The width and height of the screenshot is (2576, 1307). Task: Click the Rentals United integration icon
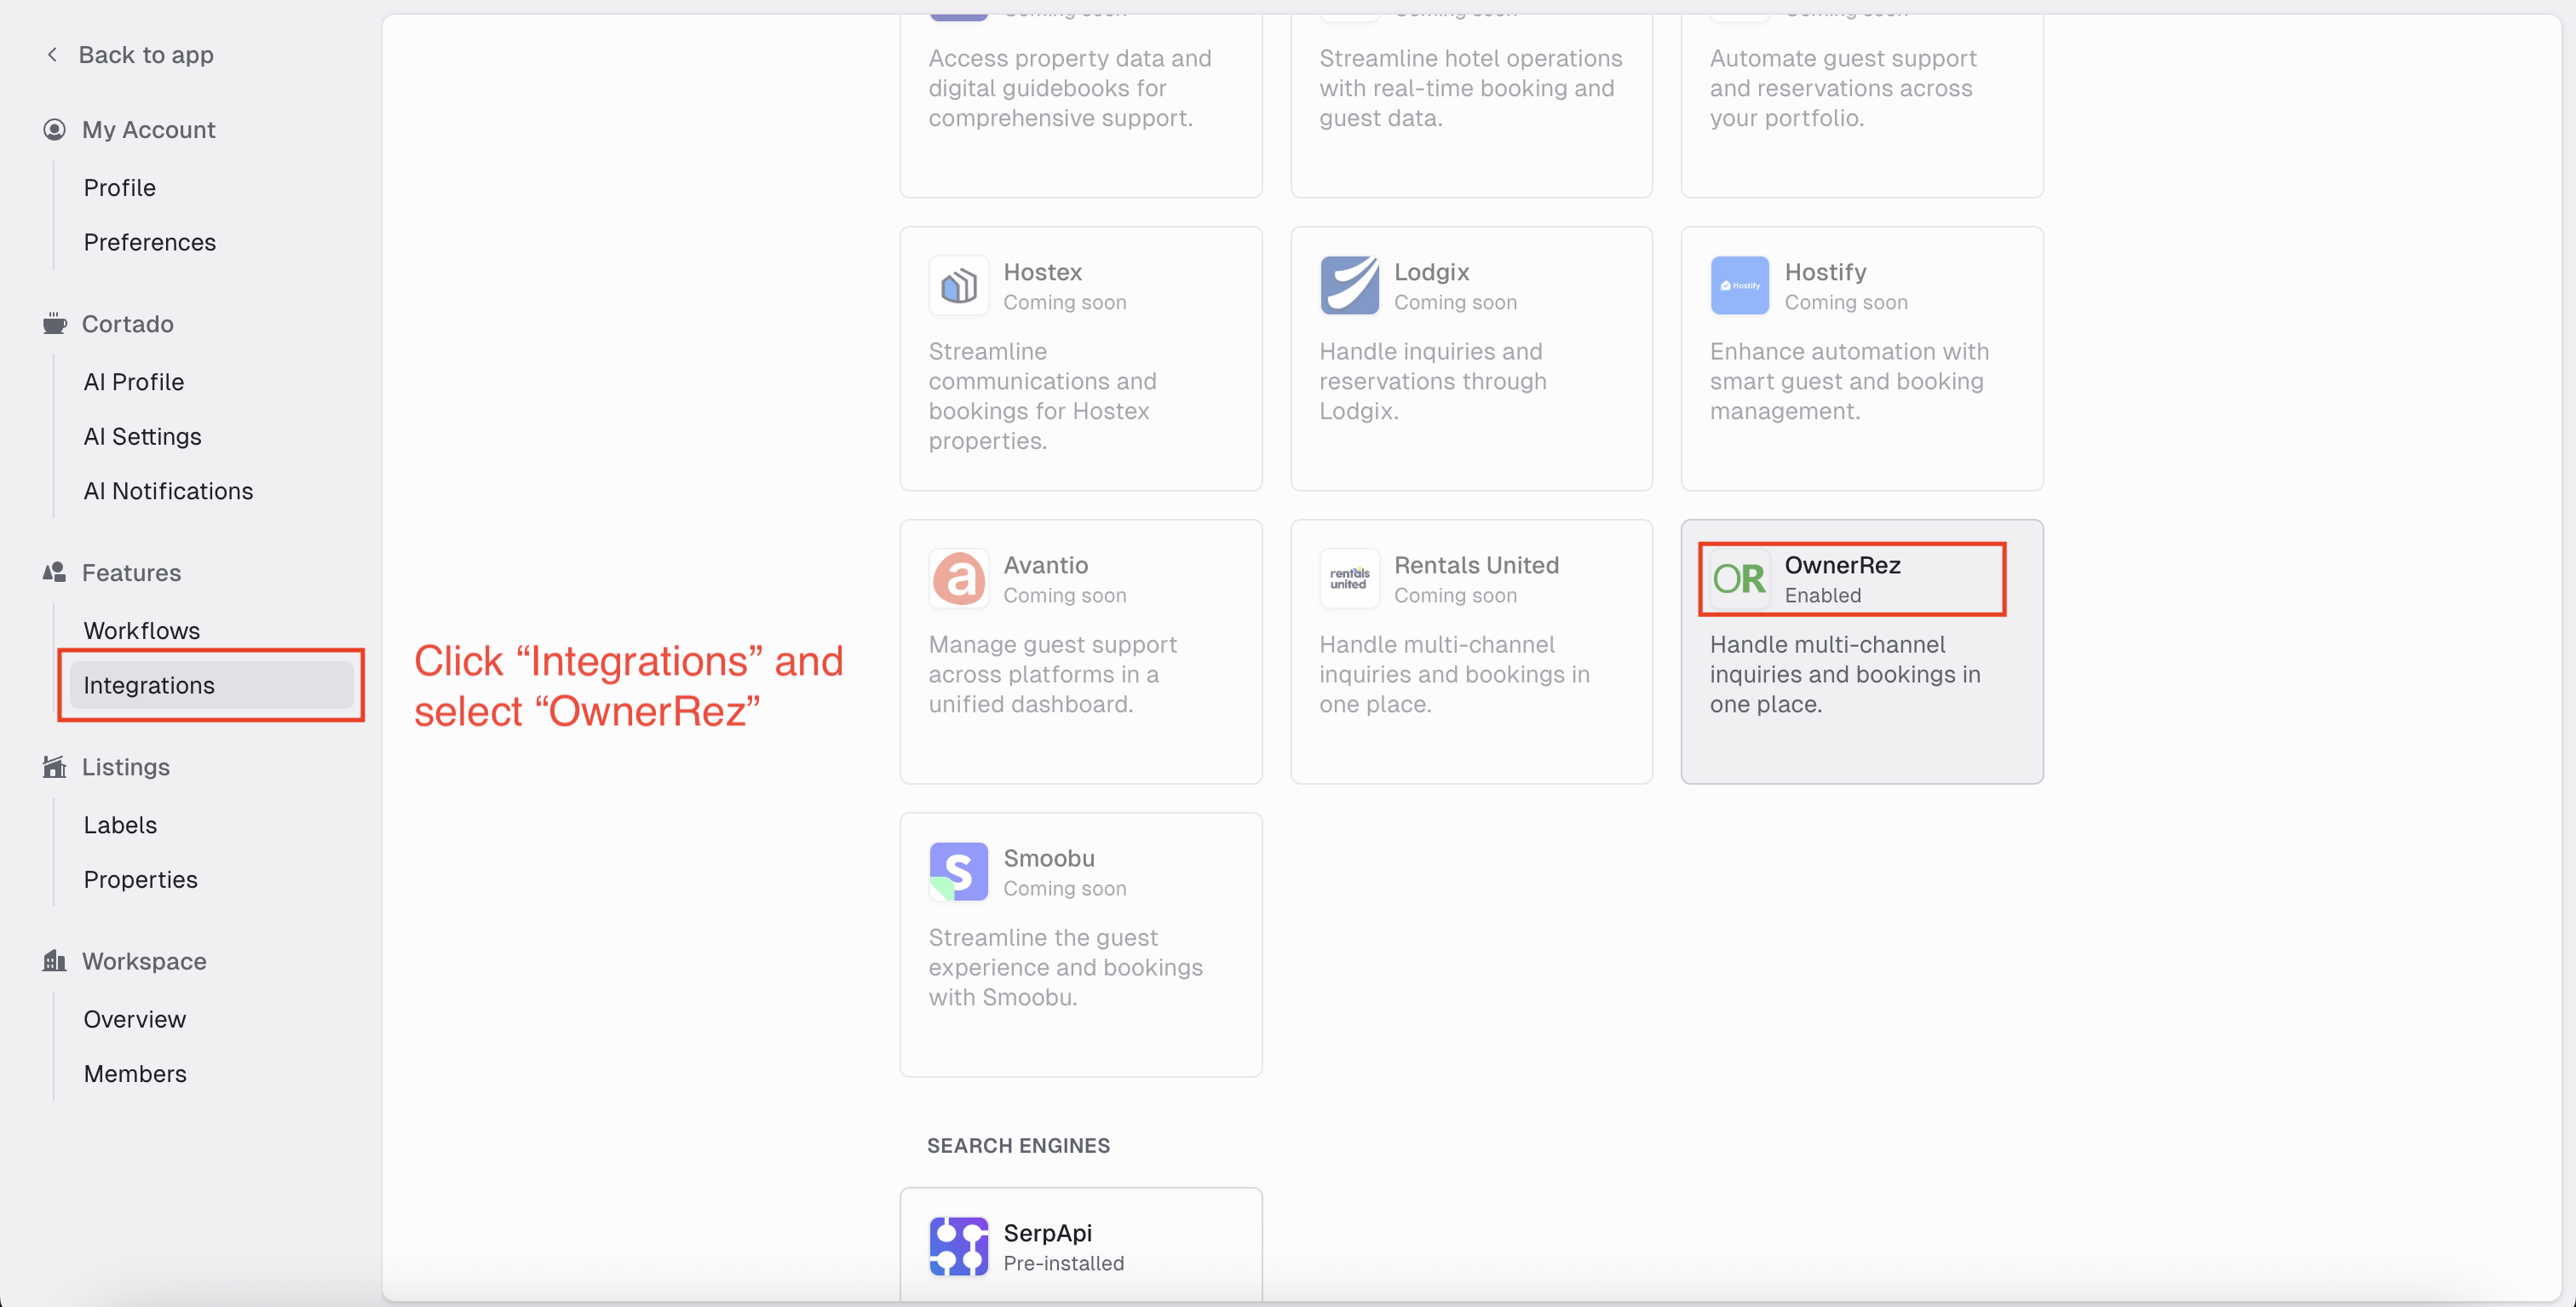pyautogui.click(x=1349, y=578)
